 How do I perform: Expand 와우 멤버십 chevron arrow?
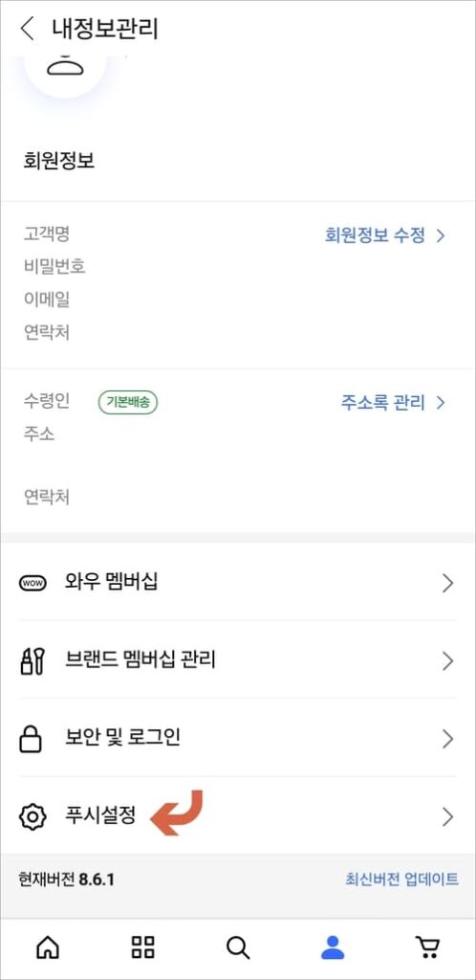tap(447, 583)
